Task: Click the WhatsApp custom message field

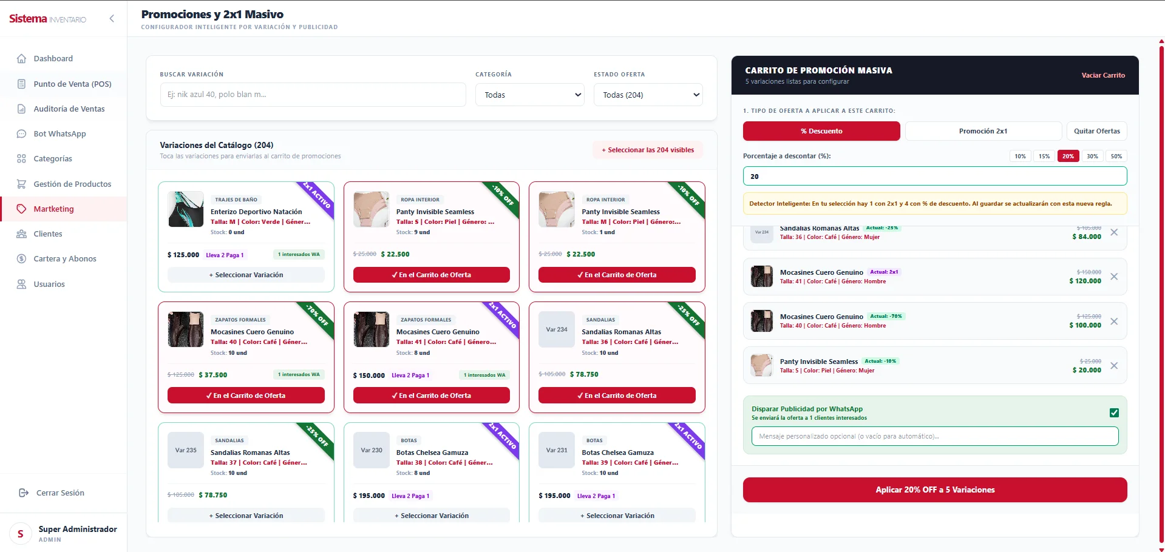Action: pos(935,436)
